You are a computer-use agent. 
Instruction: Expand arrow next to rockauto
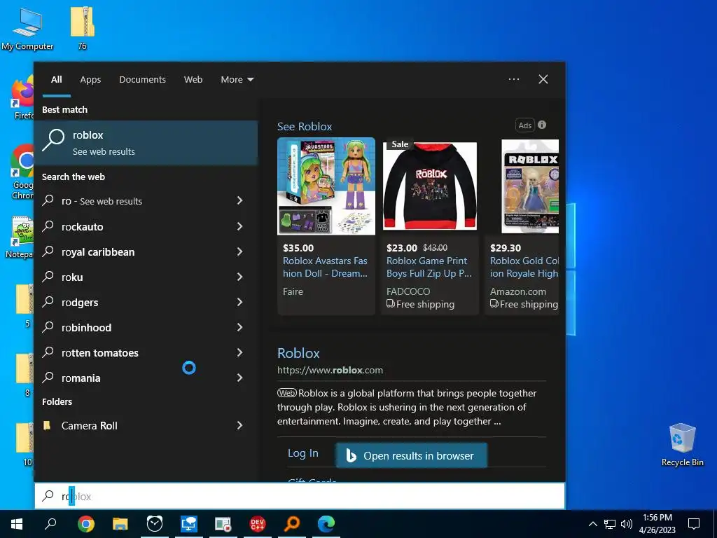click(x=239, y=226)
